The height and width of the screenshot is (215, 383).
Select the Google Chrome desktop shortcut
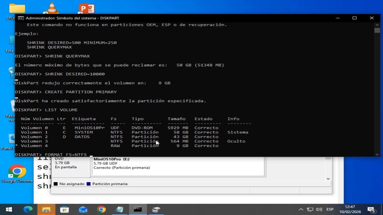coord(17,174)
